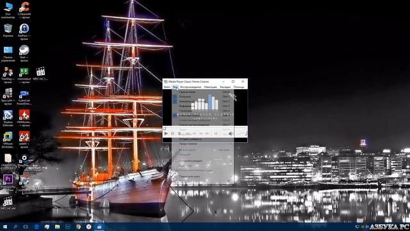Open the Вид menu in Media Player Classic

click(175, 87)
